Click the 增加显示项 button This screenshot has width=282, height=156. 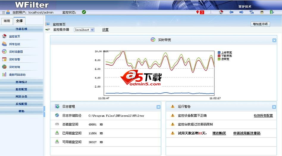[x=260, y=24]
